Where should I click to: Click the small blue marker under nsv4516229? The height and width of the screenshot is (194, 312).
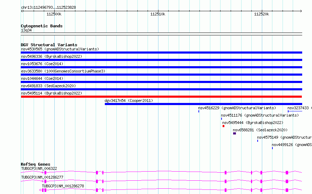(199, 111)
